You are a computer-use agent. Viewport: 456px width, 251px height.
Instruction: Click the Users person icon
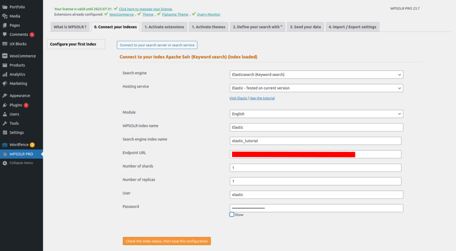(4, 114)
